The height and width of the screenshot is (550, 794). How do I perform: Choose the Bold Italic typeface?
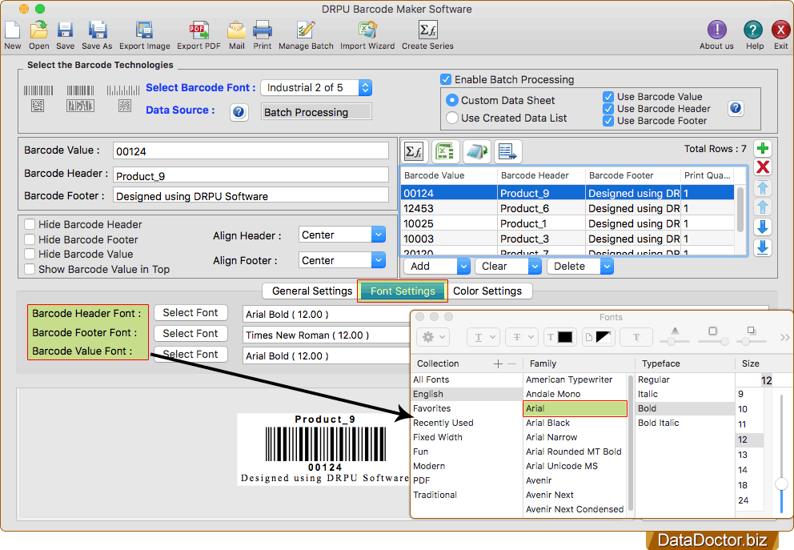[x=658, y=423]
